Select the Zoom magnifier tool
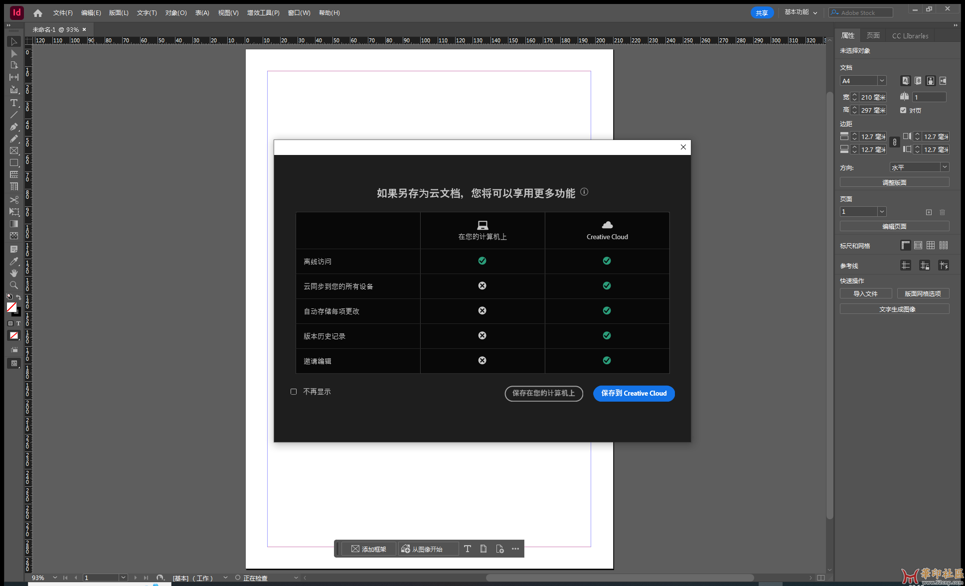Screen dimensions: 965x586 pyautogui.click(x=14, y=285)
